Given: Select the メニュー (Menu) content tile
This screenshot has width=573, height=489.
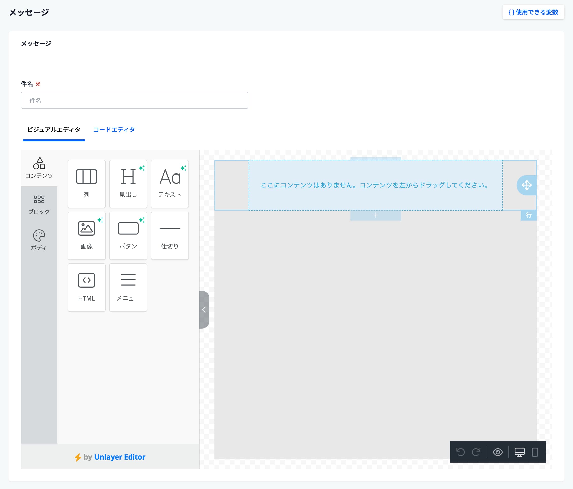Looking at the screenshot, I should (x=128, y=287).
